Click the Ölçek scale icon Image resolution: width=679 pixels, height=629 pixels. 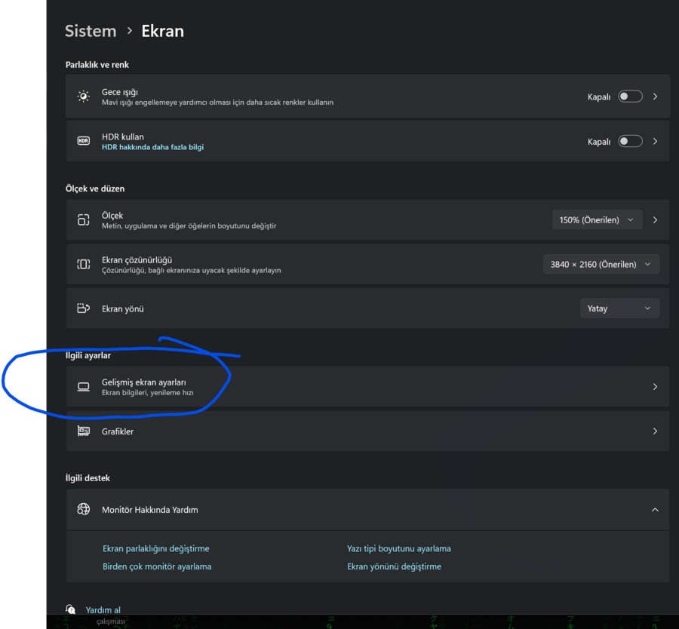point(83,220)
